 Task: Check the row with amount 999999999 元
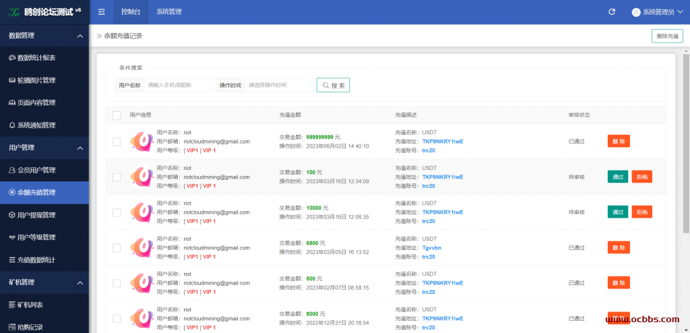tap(117, 142)
